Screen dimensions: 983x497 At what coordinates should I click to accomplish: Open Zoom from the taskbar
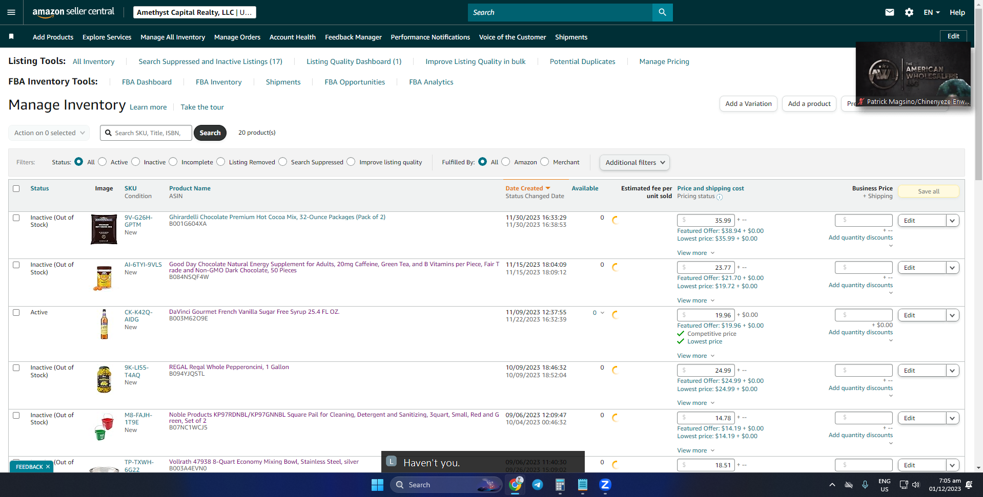tap(605, 485)
